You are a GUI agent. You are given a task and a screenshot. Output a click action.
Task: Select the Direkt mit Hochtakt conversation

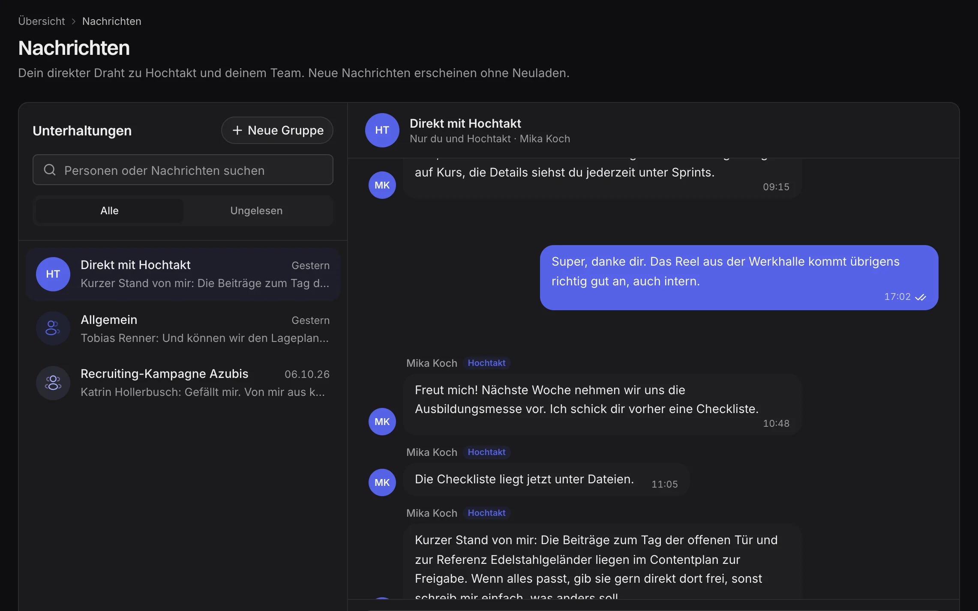coord(183,274)
